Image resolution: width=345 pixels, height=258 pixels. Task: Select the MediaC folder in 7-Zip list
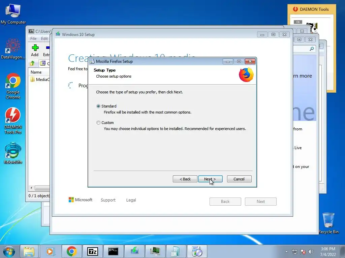coord(40,79)
